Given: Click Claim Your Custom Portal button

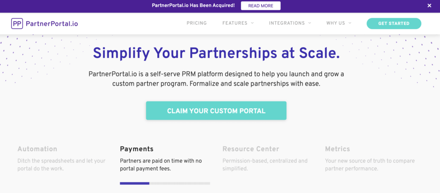Looking at the screenshot, I should click(216, 111).
